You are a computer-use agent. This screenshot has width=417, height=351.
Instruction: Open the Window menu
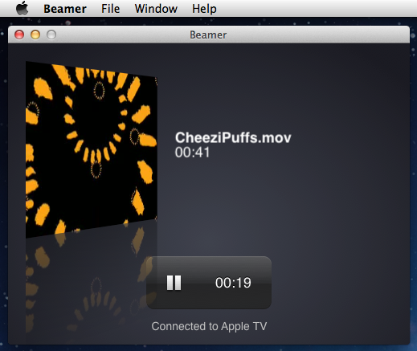(156, 9)
